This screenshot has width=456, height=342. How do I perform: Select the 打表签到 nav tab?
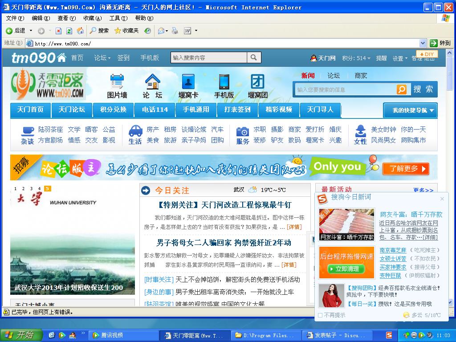237,110
